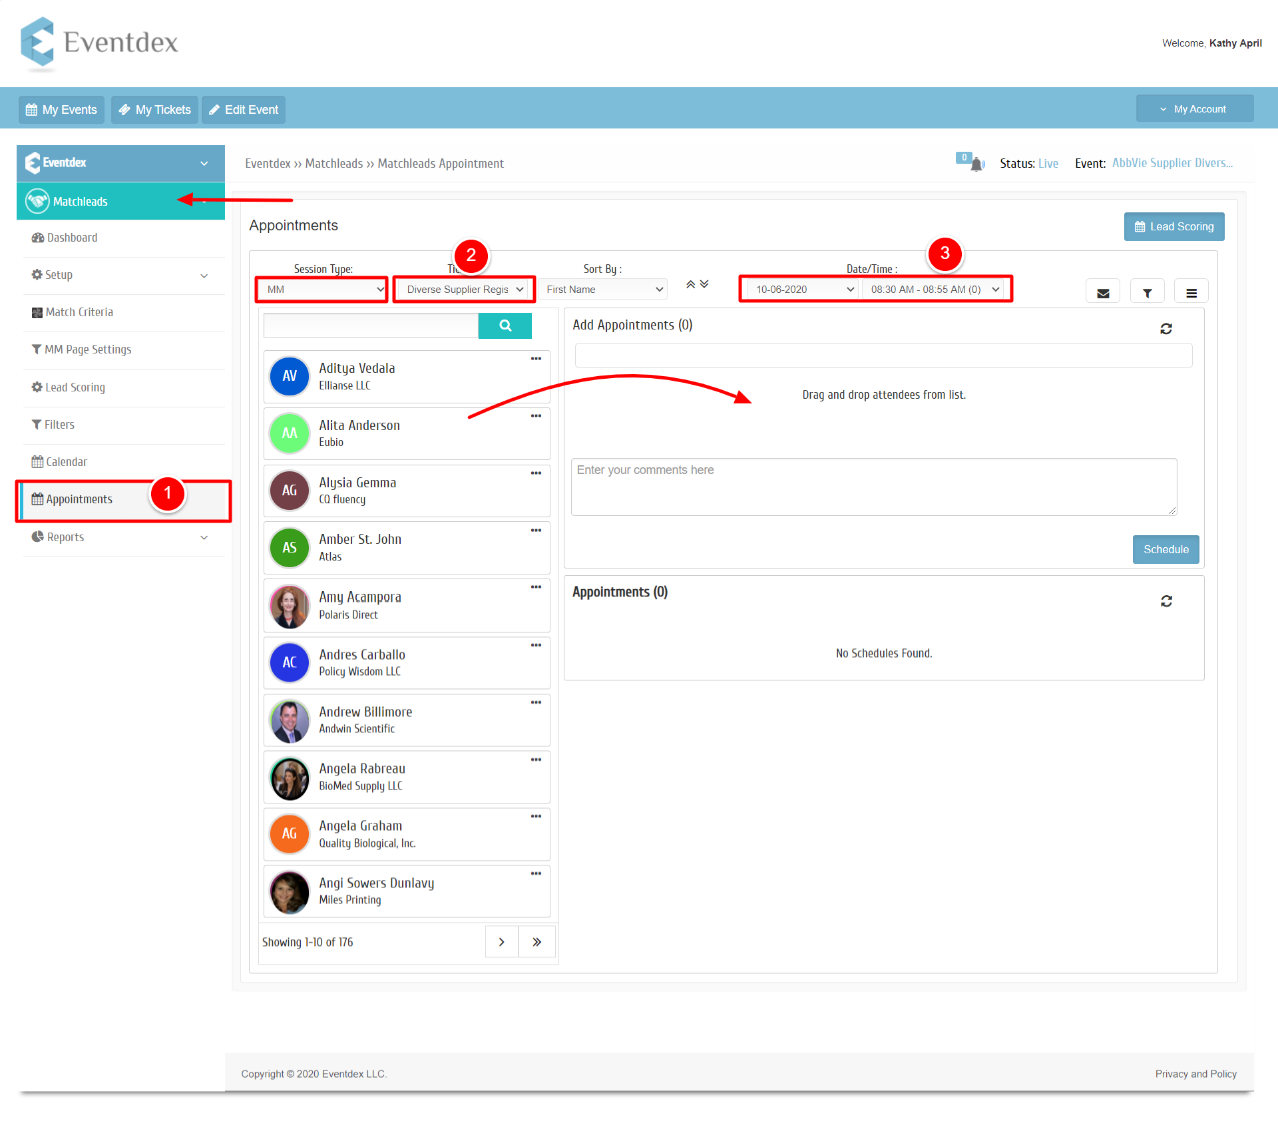The width and height of the screenshot is (1278, 1147).
Task: Click the envelope email icon button
Action: coord(1103,292)
